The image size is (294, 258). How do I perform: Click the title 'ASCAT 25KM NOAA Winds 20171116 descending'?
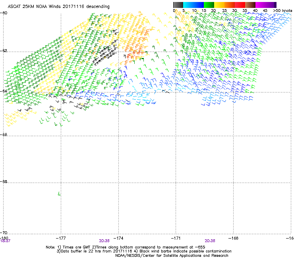[x=58, y=6]
